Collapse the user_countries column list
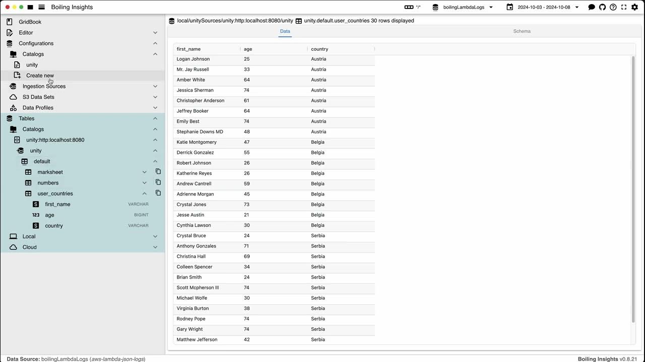 pyautogui.click(x=144, y=193)
